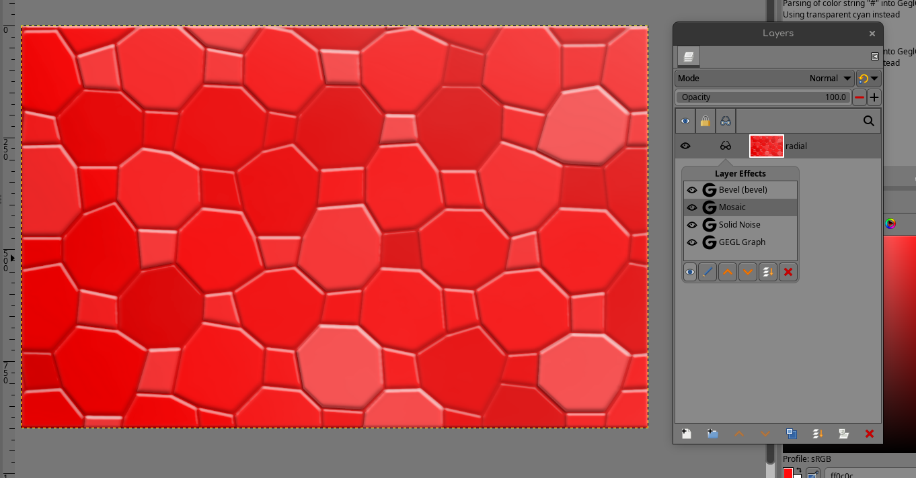Image resolution: width=916 pixels, height=478 pixels.
Task: Merge the layer effects down
Action: point(768,272)
